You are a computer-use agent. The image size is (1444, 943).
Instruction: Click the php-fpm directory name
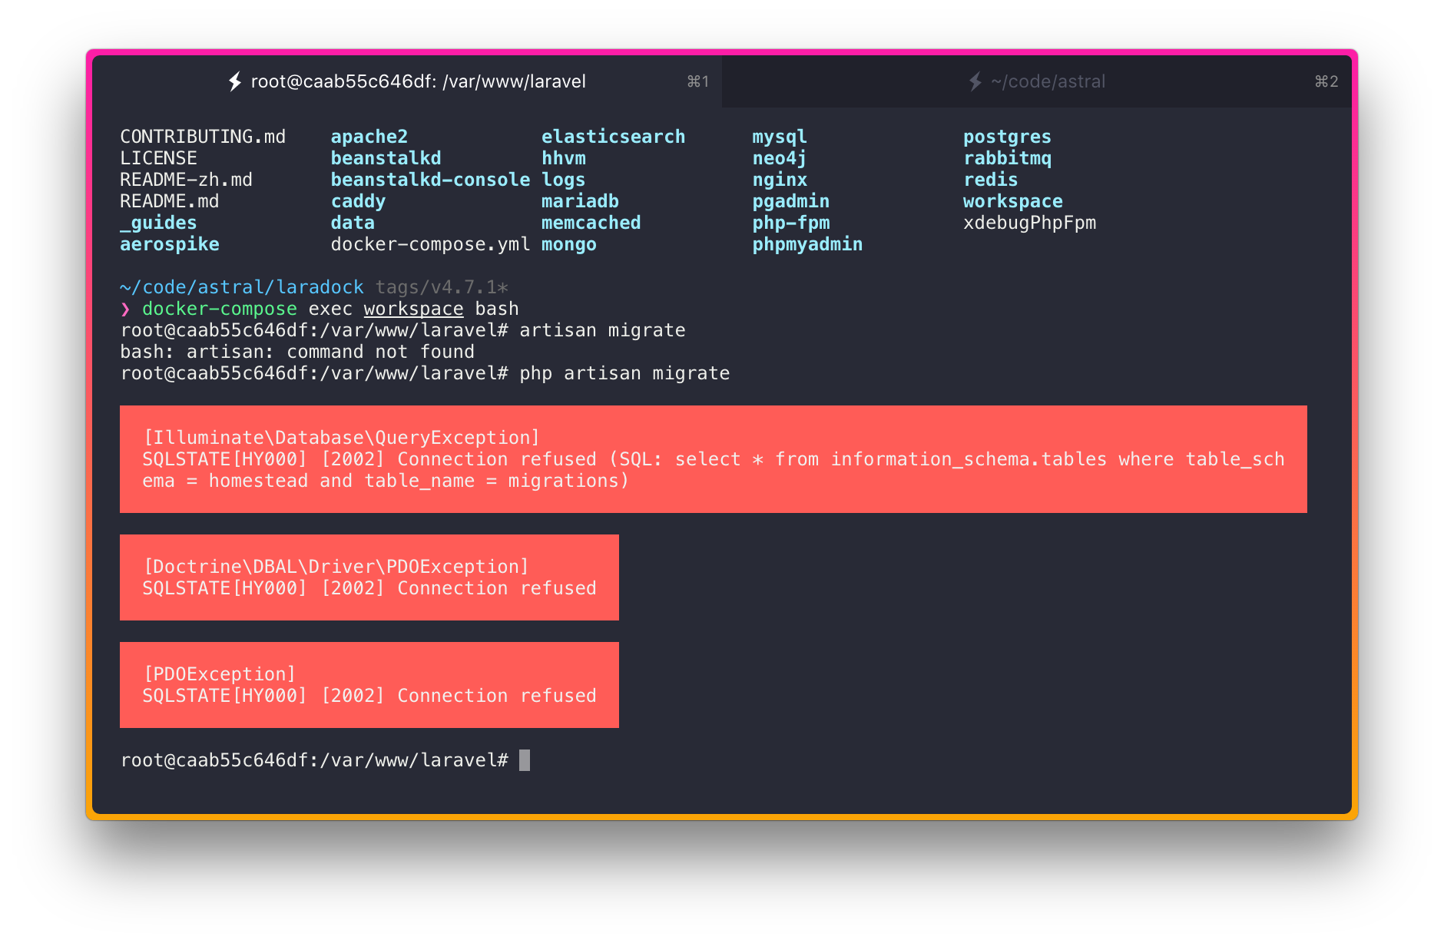[791, 223]
